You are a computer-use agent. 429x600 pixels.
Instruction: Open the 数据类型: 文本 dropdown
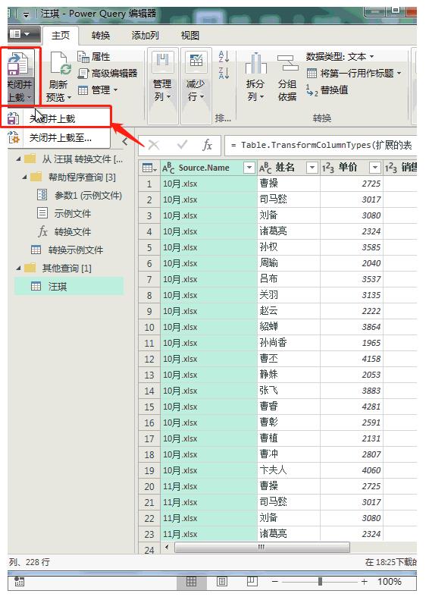340,57
